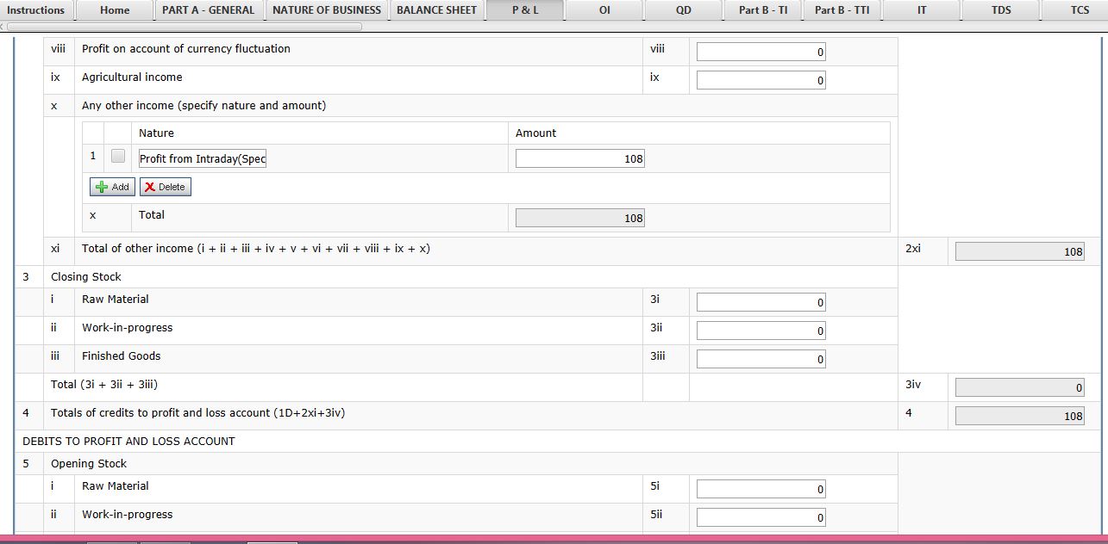Open PART A - GENERAL tab
1108x544 pixels.
[208, 10]
